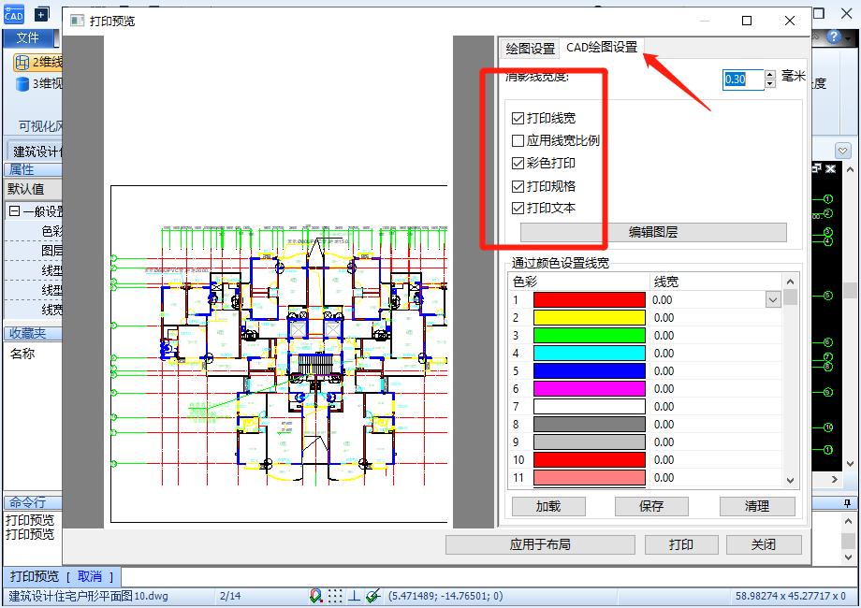
Task: Expand the document tabs dropdown arrow
Action: 842,151
